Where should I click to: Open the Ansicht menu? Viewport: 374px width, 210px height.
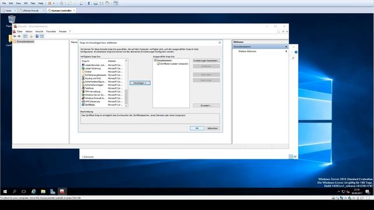tap(39, 32)
